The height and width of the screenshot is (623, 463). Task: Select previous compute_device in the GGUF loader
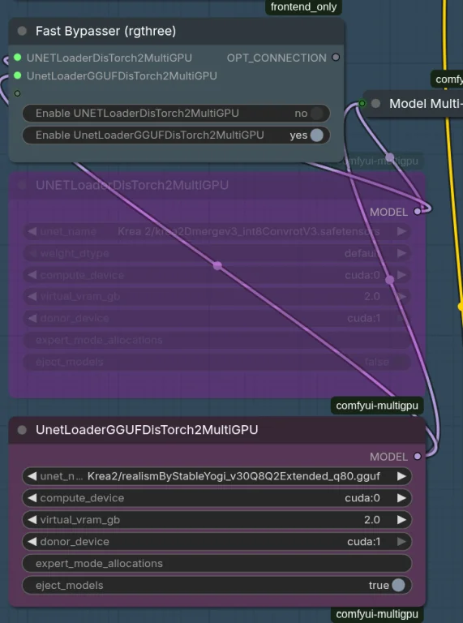pos(32,498)
